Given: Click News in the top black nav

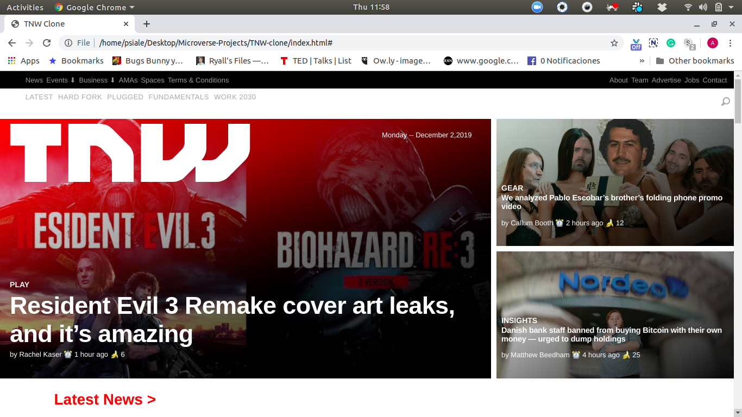Looking at the screenshot, I should click(34, 80).
